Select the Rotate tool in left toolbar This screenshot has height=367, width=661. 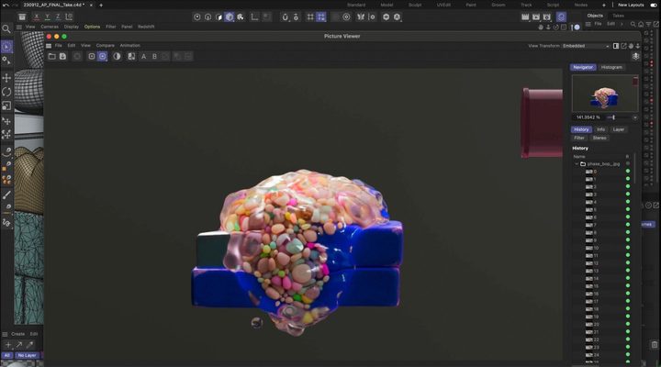click(x=6, y=92)
